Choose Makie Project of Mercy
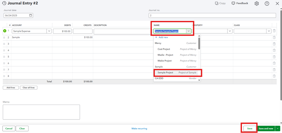Image resolution: width=282 pixels, height=133 pixels. tap(176, 61)
